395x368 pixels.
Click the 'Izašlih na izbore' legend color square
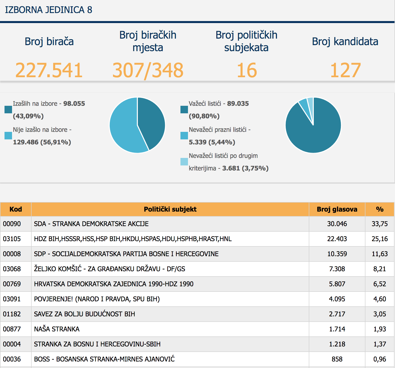point(8,110)
